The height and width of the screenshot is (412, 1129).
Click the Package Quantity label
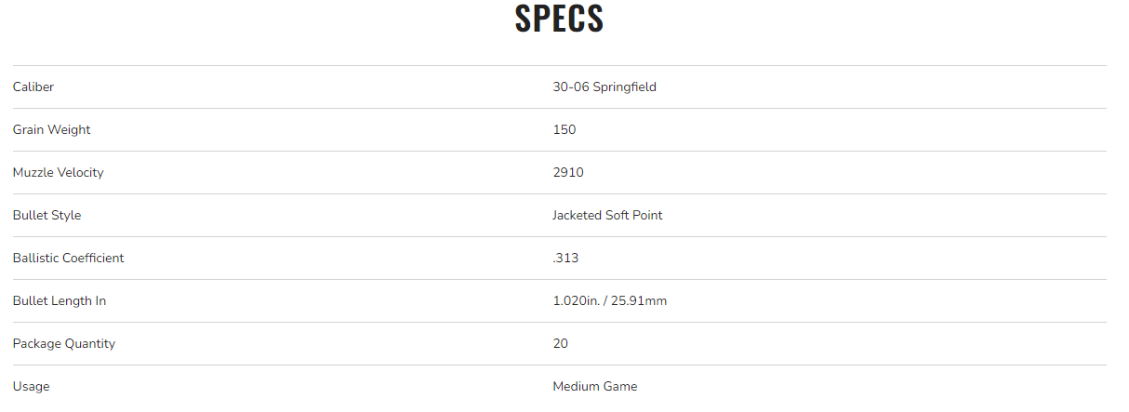coord(64,343)
